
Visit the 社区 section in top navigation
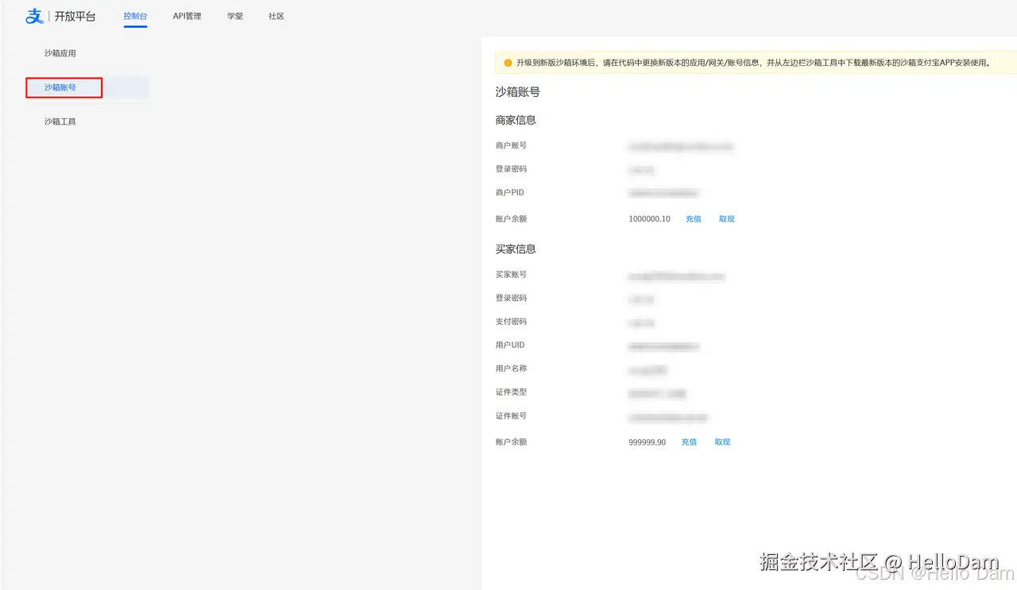tap(276, 15)
